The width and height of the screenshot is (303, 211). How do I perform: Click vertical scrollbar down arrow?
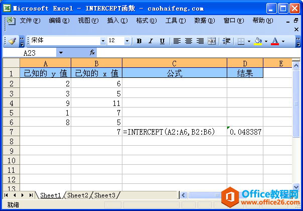(x=296, y=187)
